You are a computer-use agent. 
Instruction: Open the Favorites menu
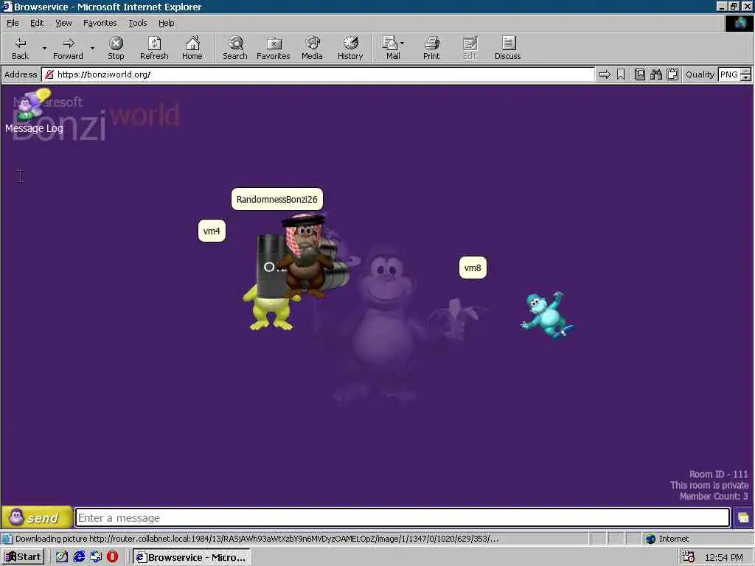pyautogui.click(x=100, y=23)
